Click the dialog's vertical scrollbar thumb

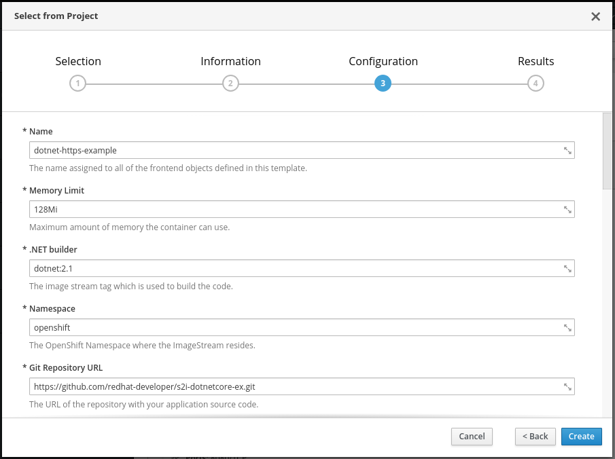(607, 149)
